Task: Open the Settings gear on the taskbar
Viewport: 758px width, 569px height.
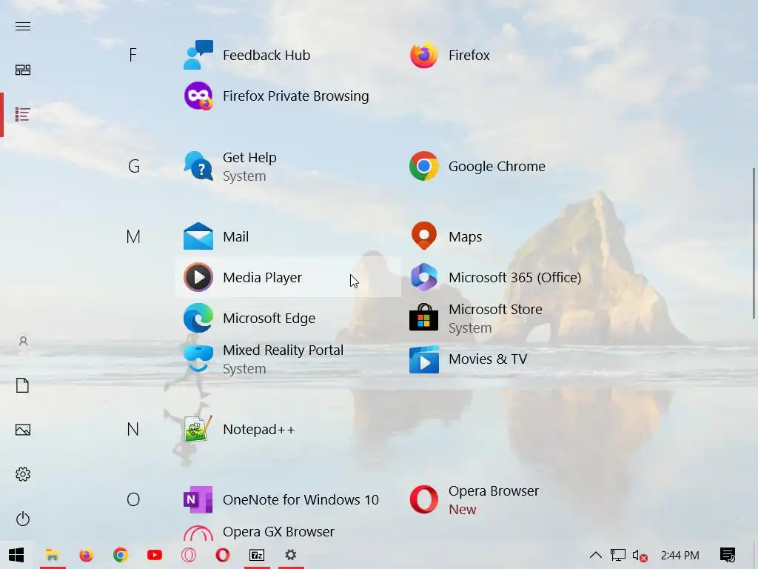Action: [x=290, y=555]
